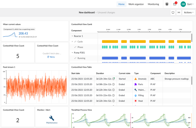Click the ABC component cell
Screen dimensions: 196x128
153,79
